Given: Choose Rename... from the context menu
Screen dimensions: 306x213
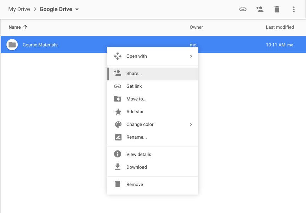Looking at the screenshot, I should (x=153, y=137).
